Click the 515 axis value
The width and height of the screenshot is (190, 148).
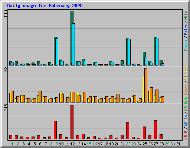pos(6,13)
